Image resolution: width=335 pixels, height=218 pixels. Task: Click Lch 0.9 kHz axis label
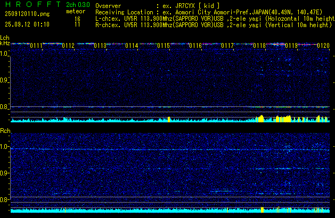coord(4,80)
